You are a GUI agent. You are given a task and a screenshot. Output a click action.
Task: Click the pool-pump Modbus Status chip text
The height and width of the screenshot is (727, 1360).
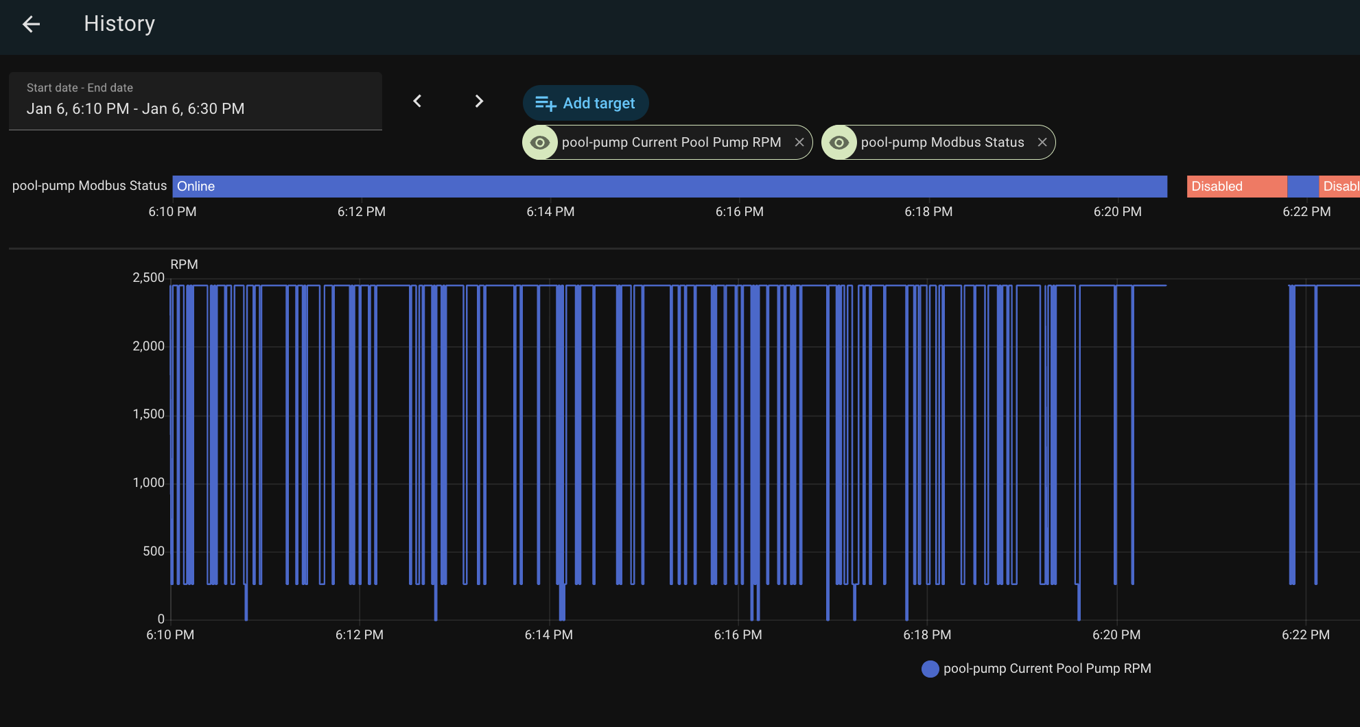[x=941, y=143]
